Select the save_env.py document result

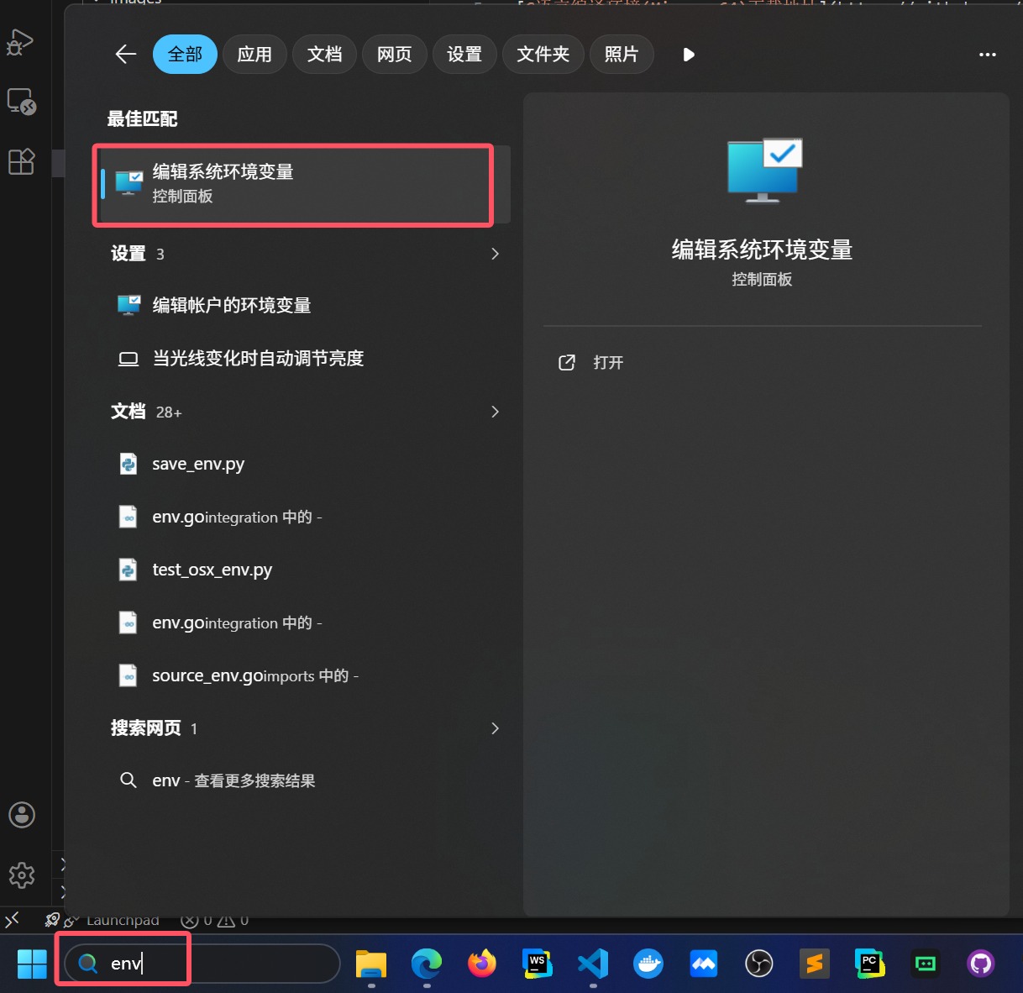198,463
